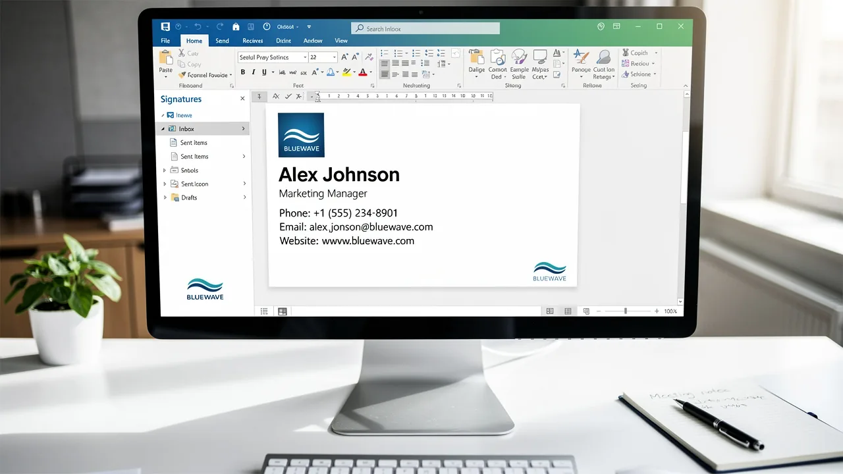
Task: Click the layout grid icon in title bar
Action: coord(616,27)
